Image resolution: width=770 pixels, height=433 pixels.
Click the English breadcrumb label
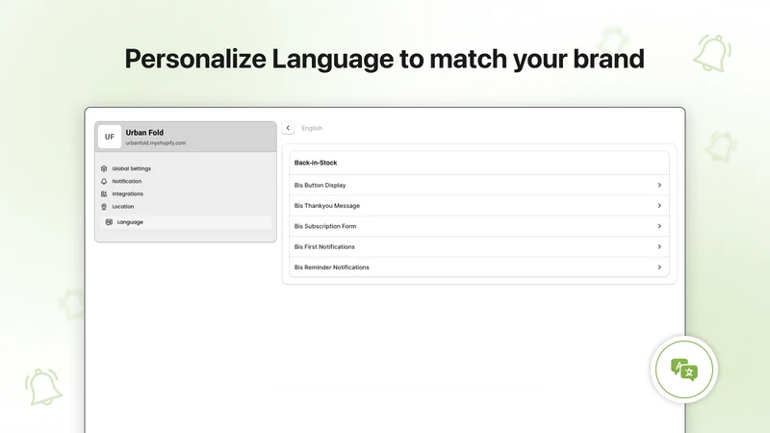(312, 128)
